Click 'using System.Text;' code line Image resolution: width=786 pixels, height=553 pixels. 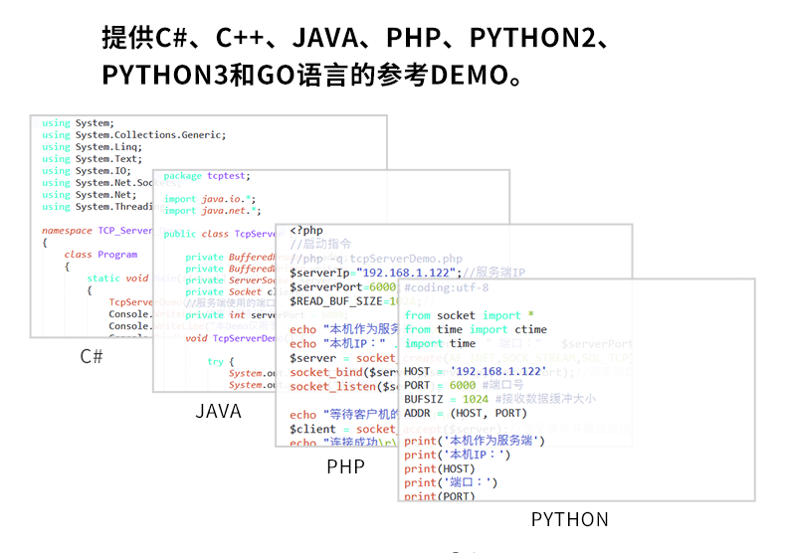(x=92, y=159)
